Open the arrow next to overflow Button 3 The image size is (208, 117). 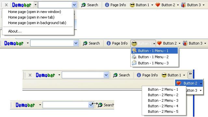(201, 90)
